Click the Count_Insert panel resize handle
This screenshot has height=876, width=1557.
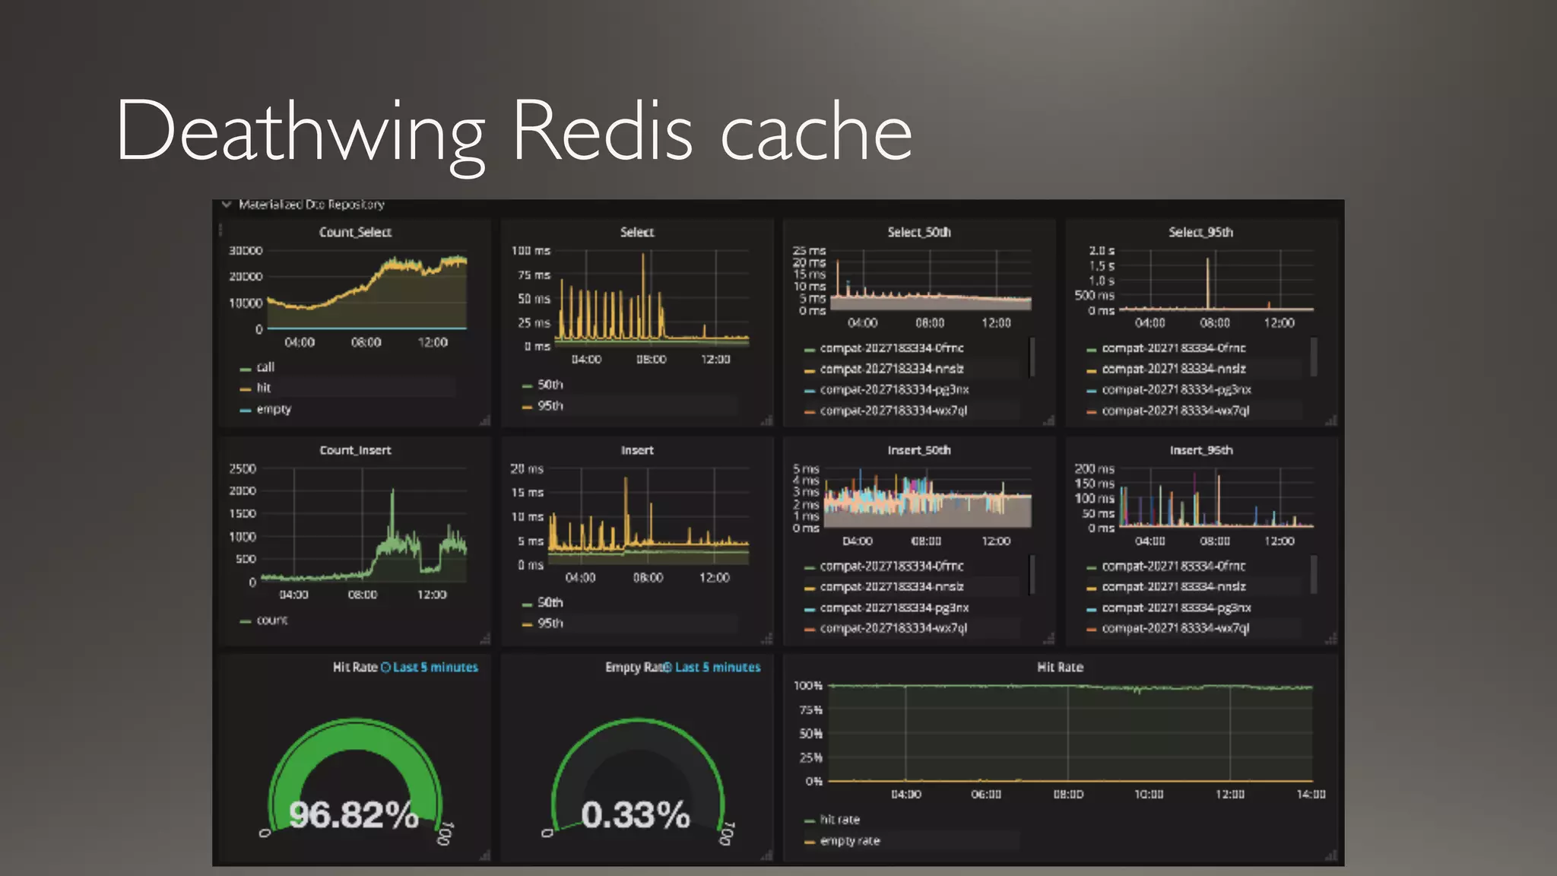pyautogui.click(x=485, y=639)
